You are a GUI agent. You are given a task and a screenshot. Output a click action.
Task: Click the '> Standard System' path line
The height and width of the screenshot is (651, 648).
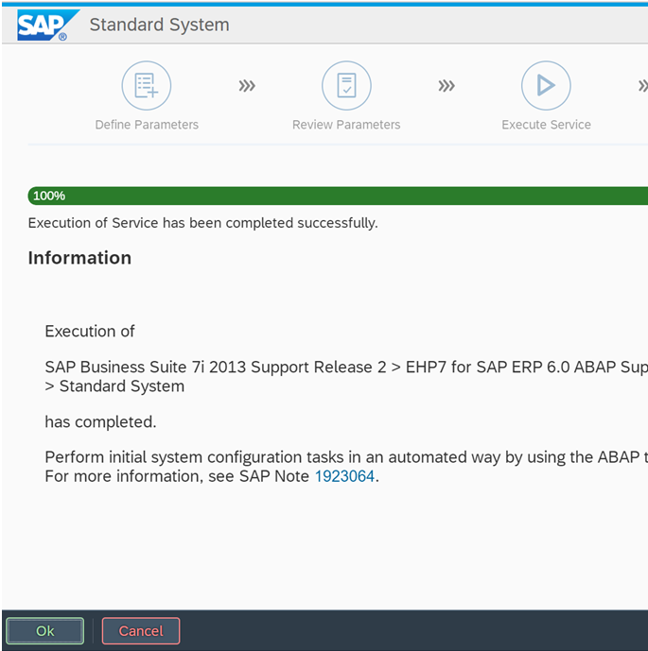[x=114, y=386]
